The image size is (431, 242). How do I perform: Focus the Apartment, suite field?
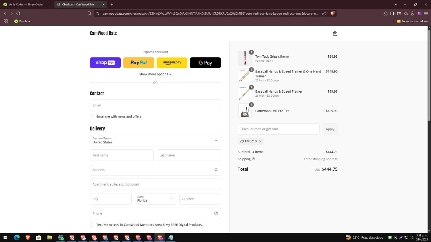[x=155, y=184]
